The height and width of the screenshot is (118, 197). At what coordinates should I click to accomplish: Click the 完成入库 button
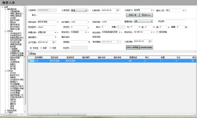[x=132, y=15]
